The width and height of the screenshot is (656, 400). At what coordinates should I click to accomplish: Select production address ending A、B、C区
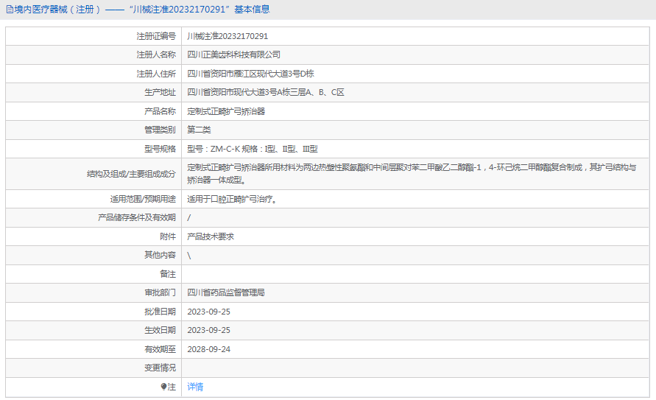click(265, 93)
